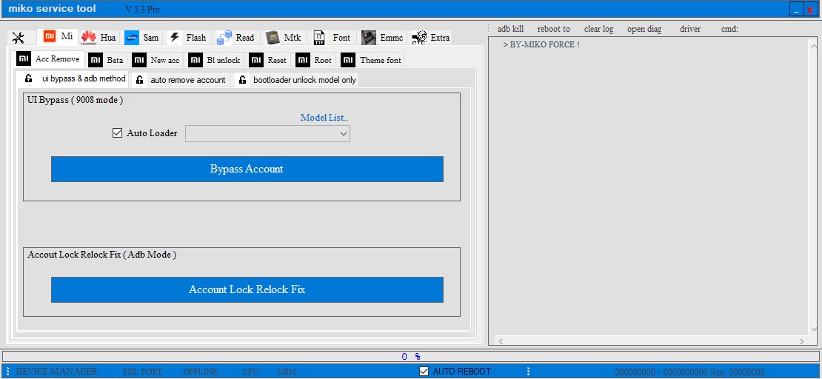Click the Bypass Account button

coord(247,169)
